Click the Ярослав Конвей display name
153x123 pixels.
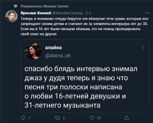coord(35,13)
